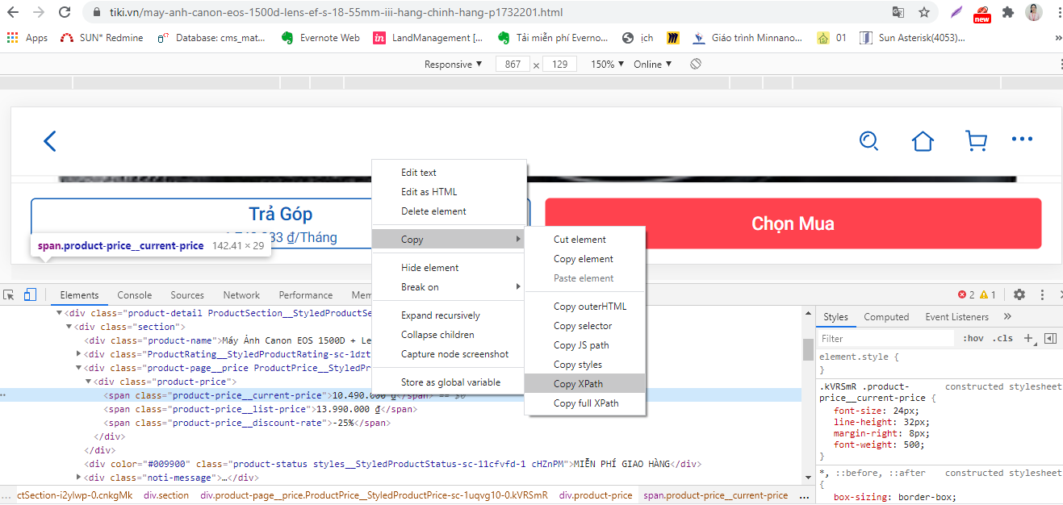The width and height of the screenshot is (1063, 505).
Task: Open the 150% zoom dropdown
Action: coord(608,65)
